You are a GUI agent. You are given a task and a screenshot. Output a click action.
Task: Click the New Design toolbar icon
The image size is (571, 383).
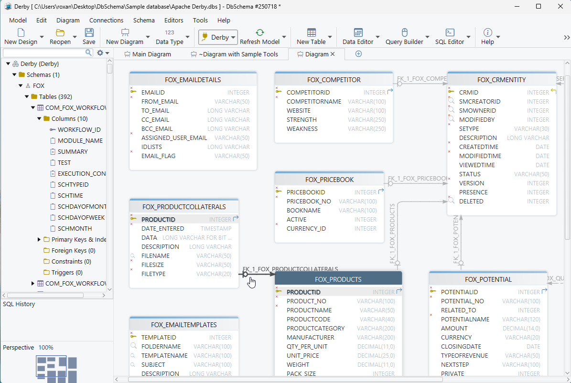click(x=21, y=32)
